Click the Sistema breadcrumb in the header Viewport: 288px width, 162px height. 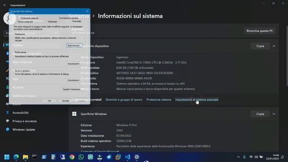tap(79, 16)
